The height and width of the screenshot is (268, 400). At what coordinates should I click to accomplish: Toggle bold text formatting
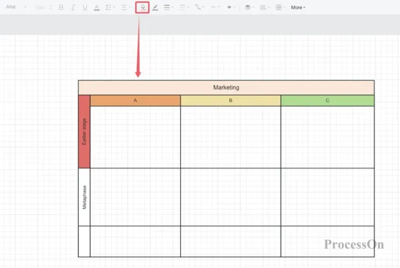[x=61, y=8]
